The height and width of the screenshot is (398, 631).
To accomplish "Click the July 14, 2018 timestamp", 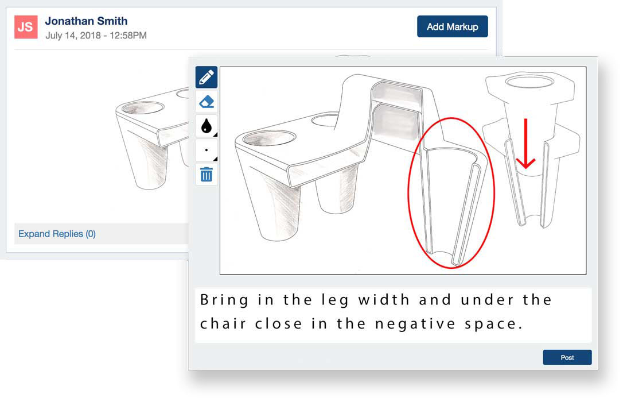I will click(x=96, y=36).
